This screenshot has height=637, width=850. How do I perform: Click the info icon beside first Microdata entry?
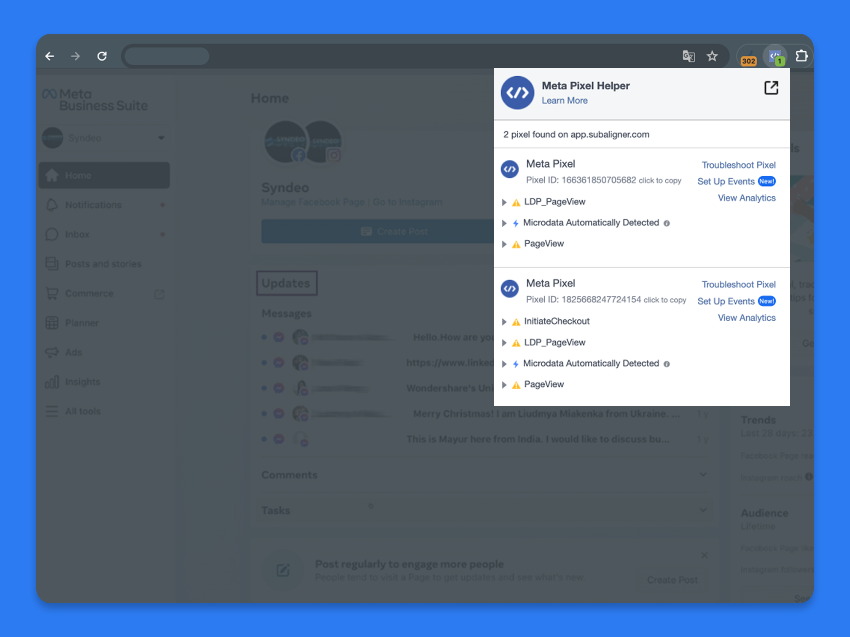[x=667, y=223]
